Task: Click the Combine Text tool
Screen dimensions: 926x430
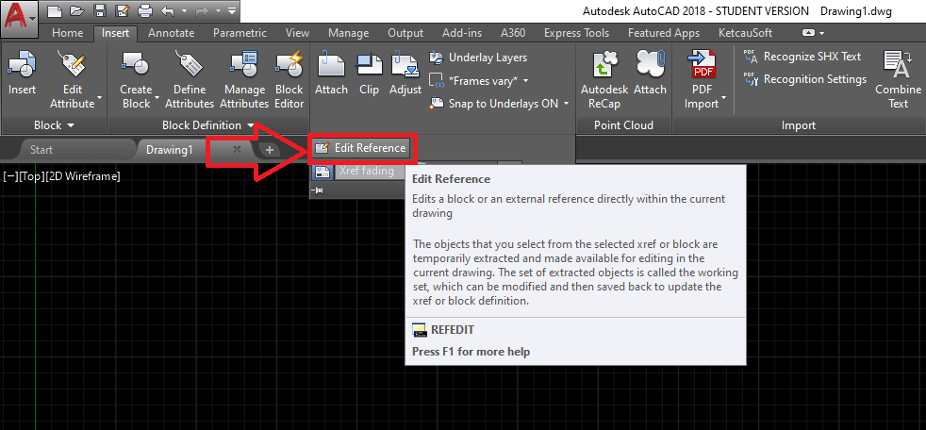Action: tap(898, 80)
